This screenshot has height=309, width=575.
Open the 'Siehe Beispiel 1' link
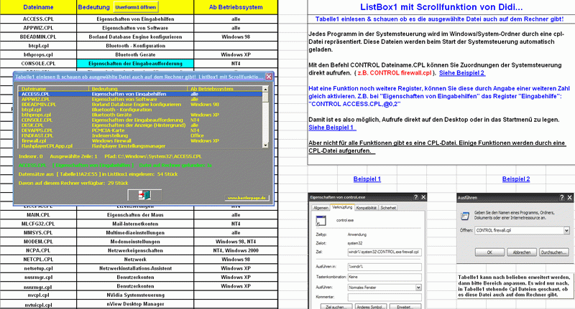point(331,128)
